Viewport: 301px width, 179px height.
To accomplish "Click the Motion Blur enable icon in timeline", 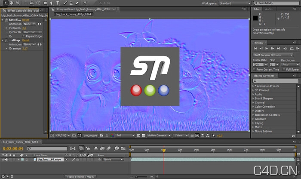I will click(x=108, y=148).
